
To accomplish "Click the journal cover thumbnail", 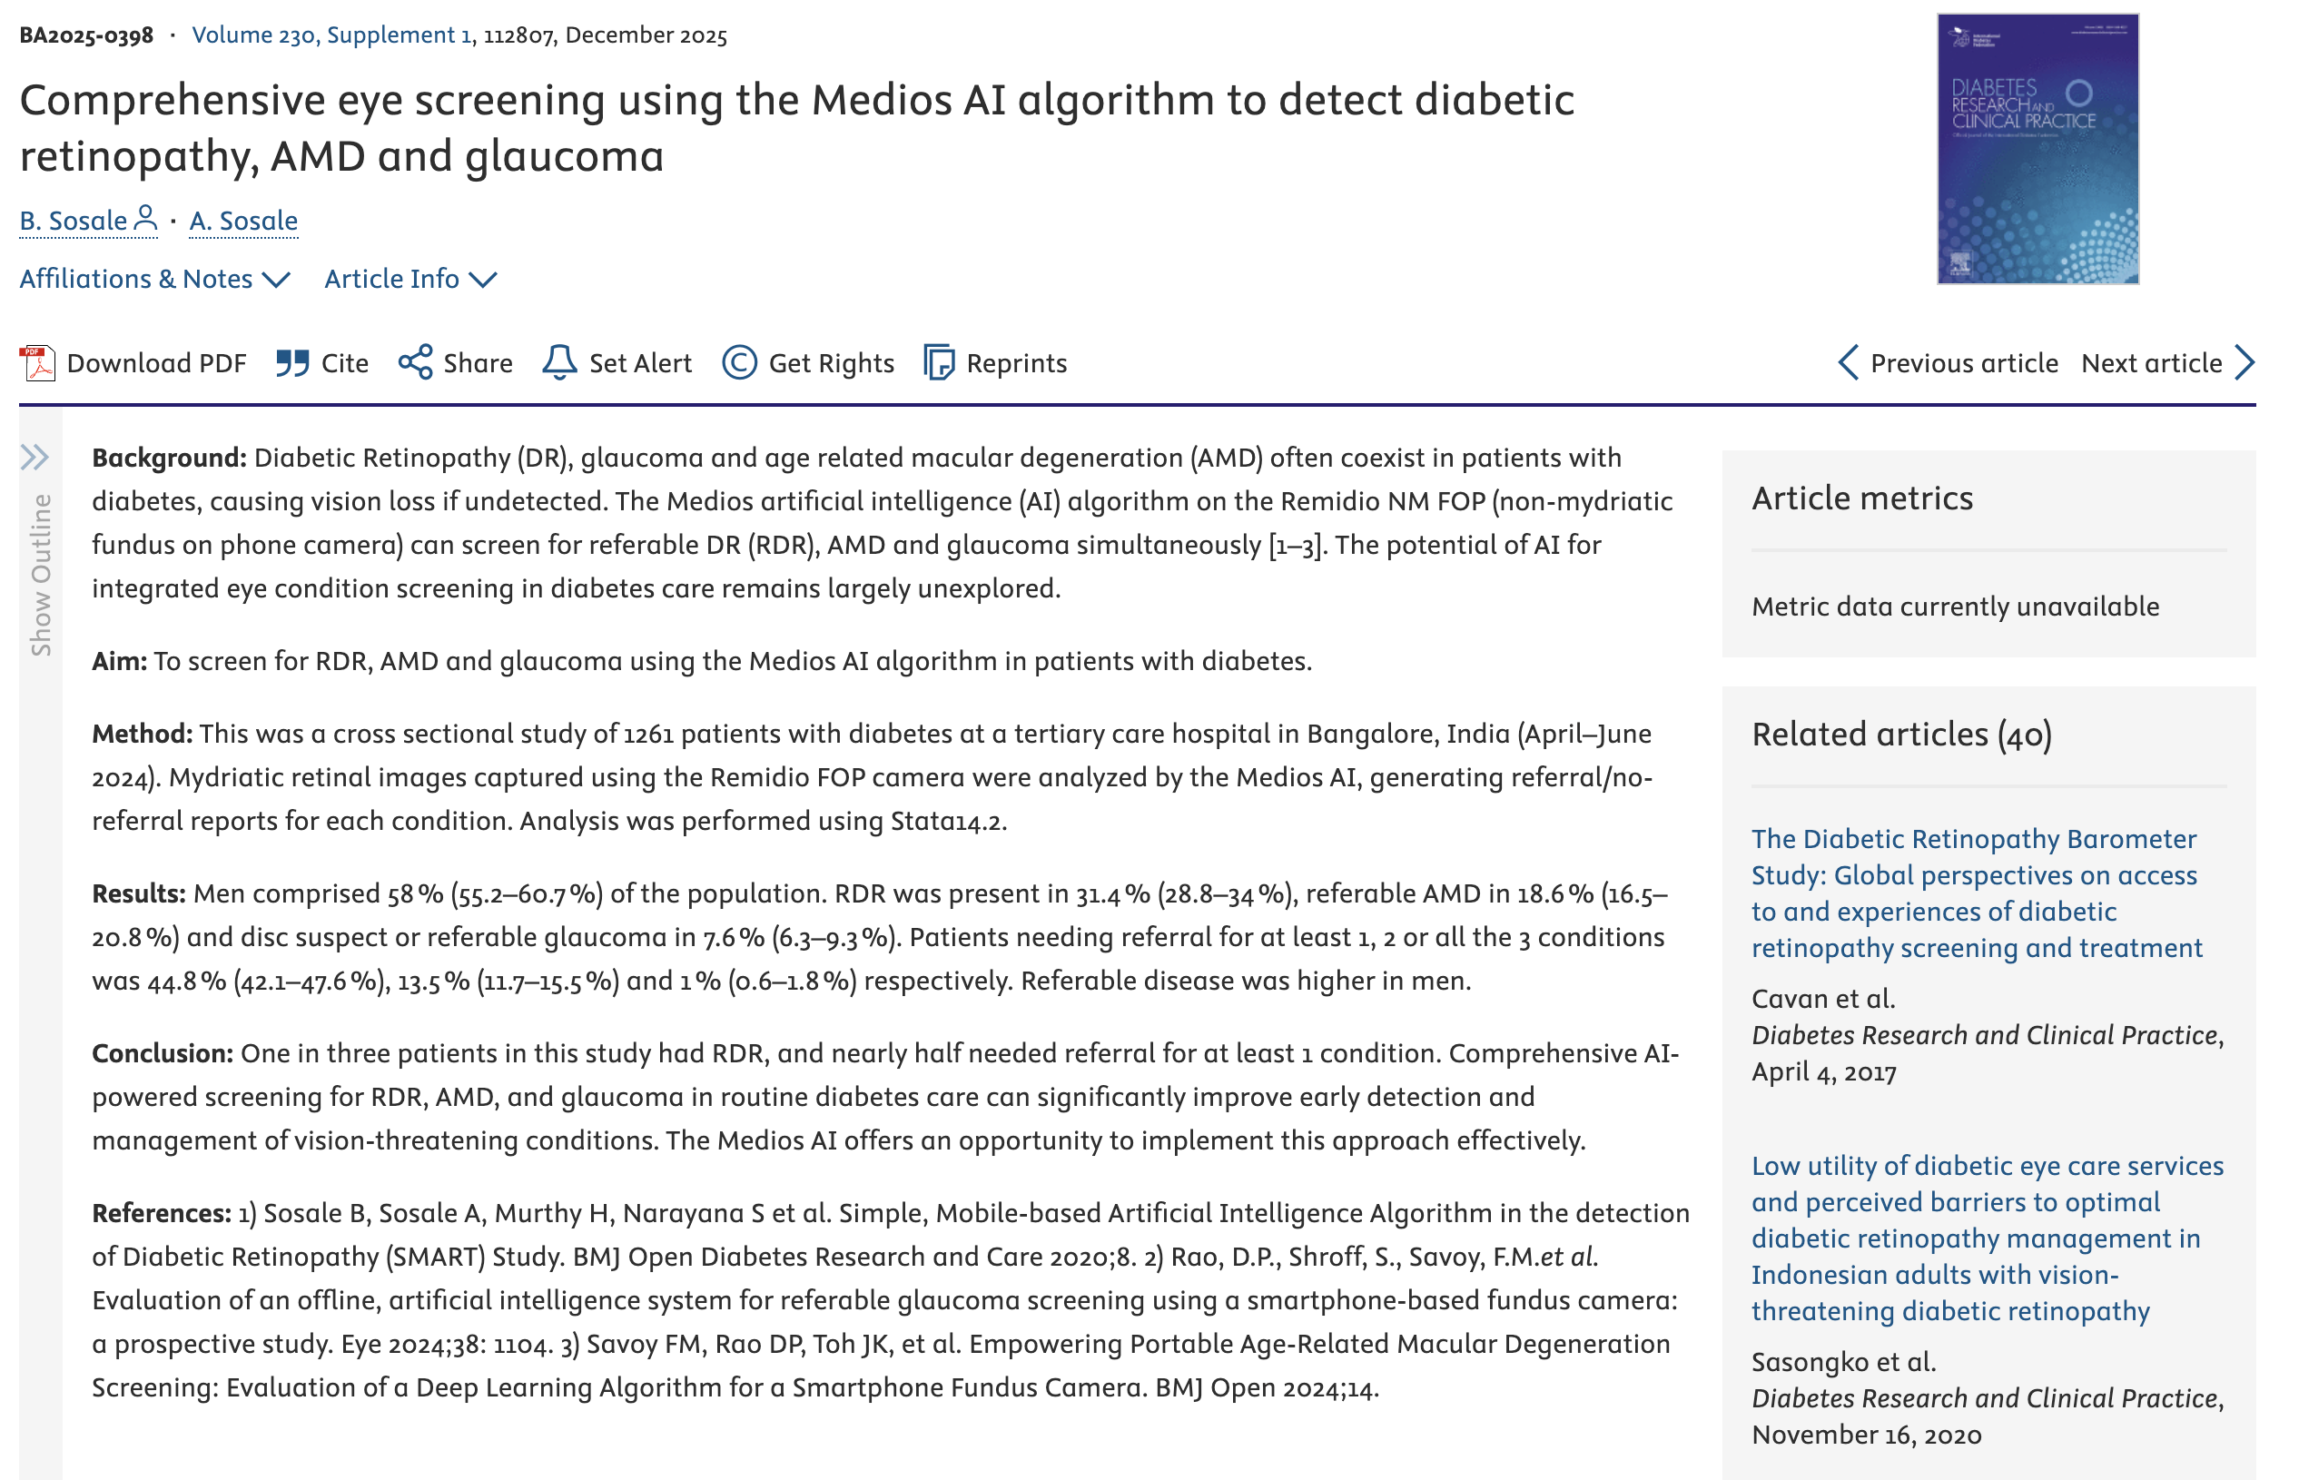I will [2038, 149].
